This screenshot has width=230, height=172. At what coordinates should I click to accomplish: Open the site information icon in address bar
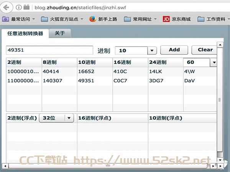19,7
